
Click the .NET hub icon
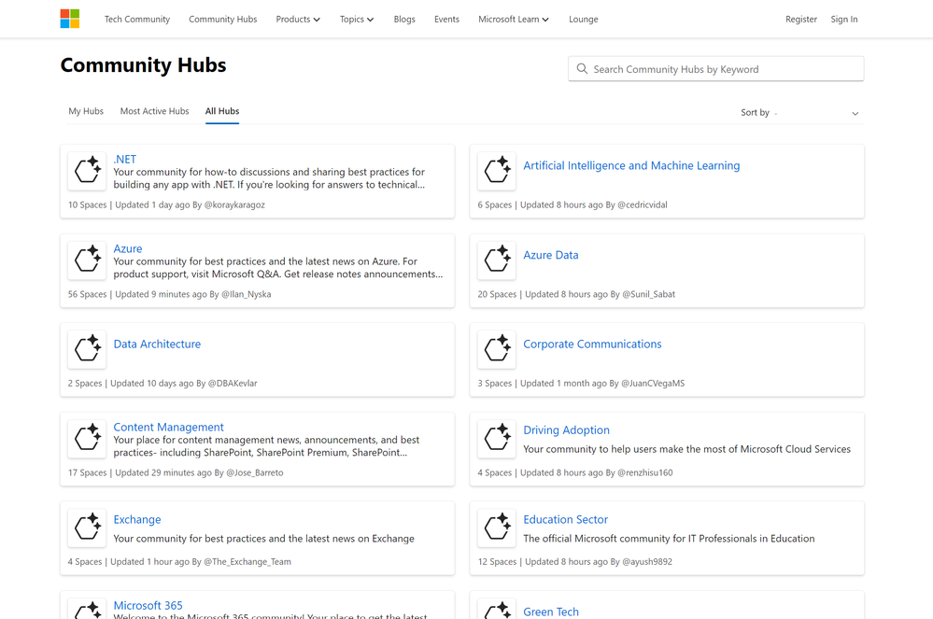(87, 171)
